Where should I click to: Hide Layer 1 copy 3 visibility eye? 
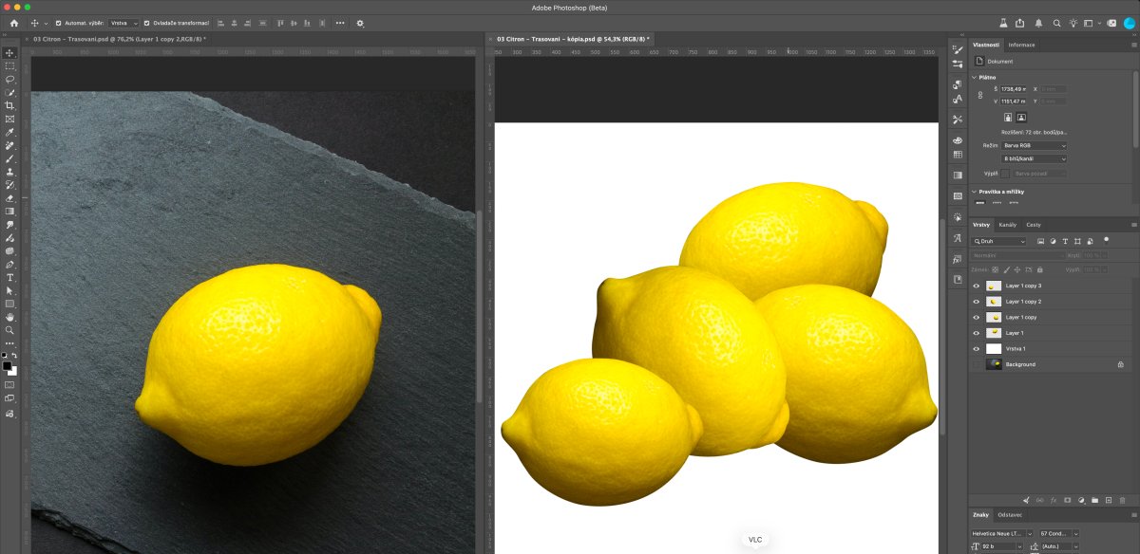976,286
